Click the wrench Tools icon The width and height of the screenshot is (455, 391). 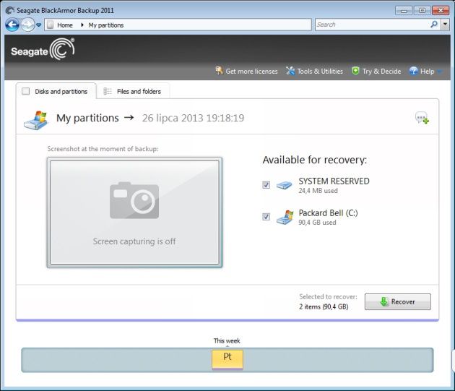(290, 71)
